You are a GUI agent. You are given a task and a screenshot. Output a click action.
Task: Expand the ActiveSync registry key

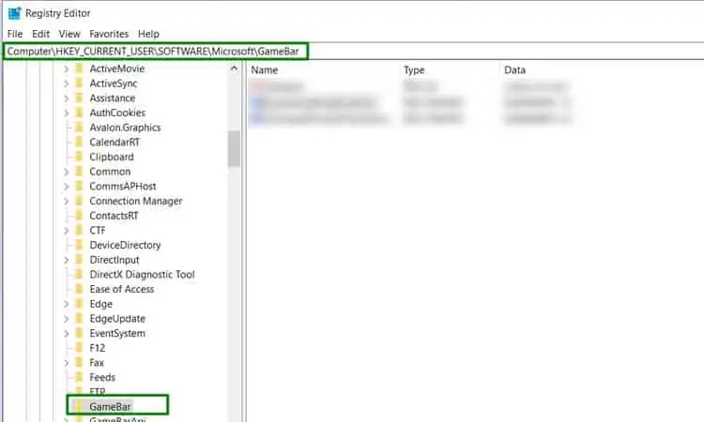(66, 83)
